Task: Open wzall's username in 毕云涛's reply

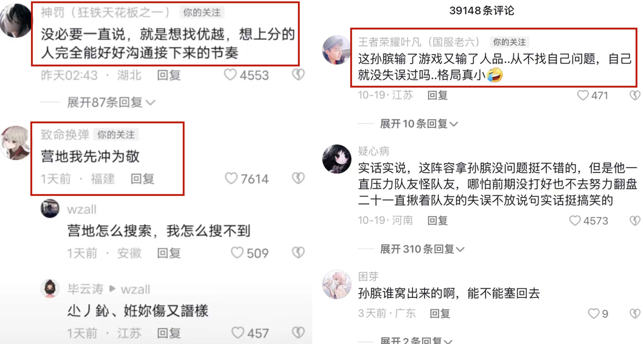Action: pyautogui.click(x=135, y=290)
